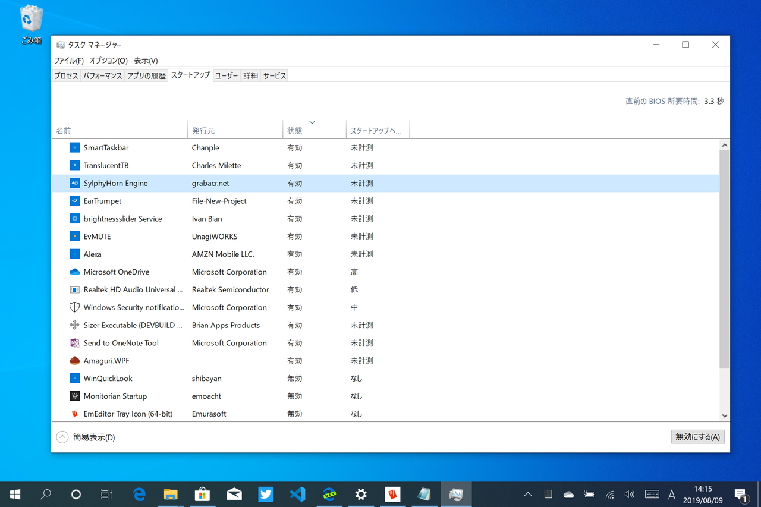Viewport: 761px width, 507px height.
Task: Show hidden system tray icons
Action: (528, 495)
